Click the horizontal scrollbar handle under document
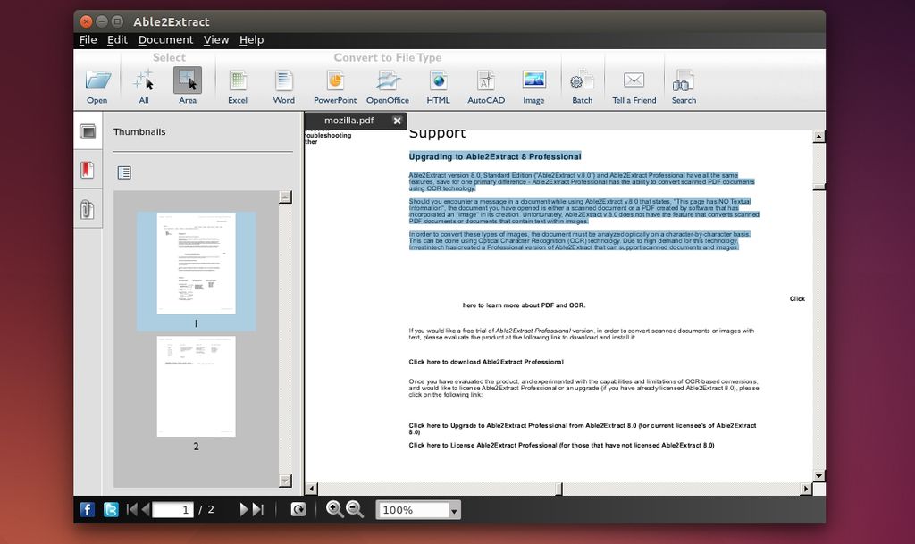The width and height of the screenshot is (915, 544). (559, 489)
